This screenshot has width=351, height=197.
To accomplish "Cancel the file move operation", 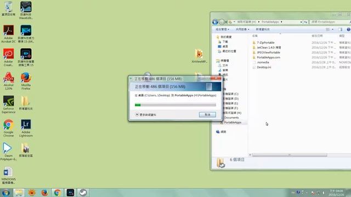I will [x=207, y=114].
